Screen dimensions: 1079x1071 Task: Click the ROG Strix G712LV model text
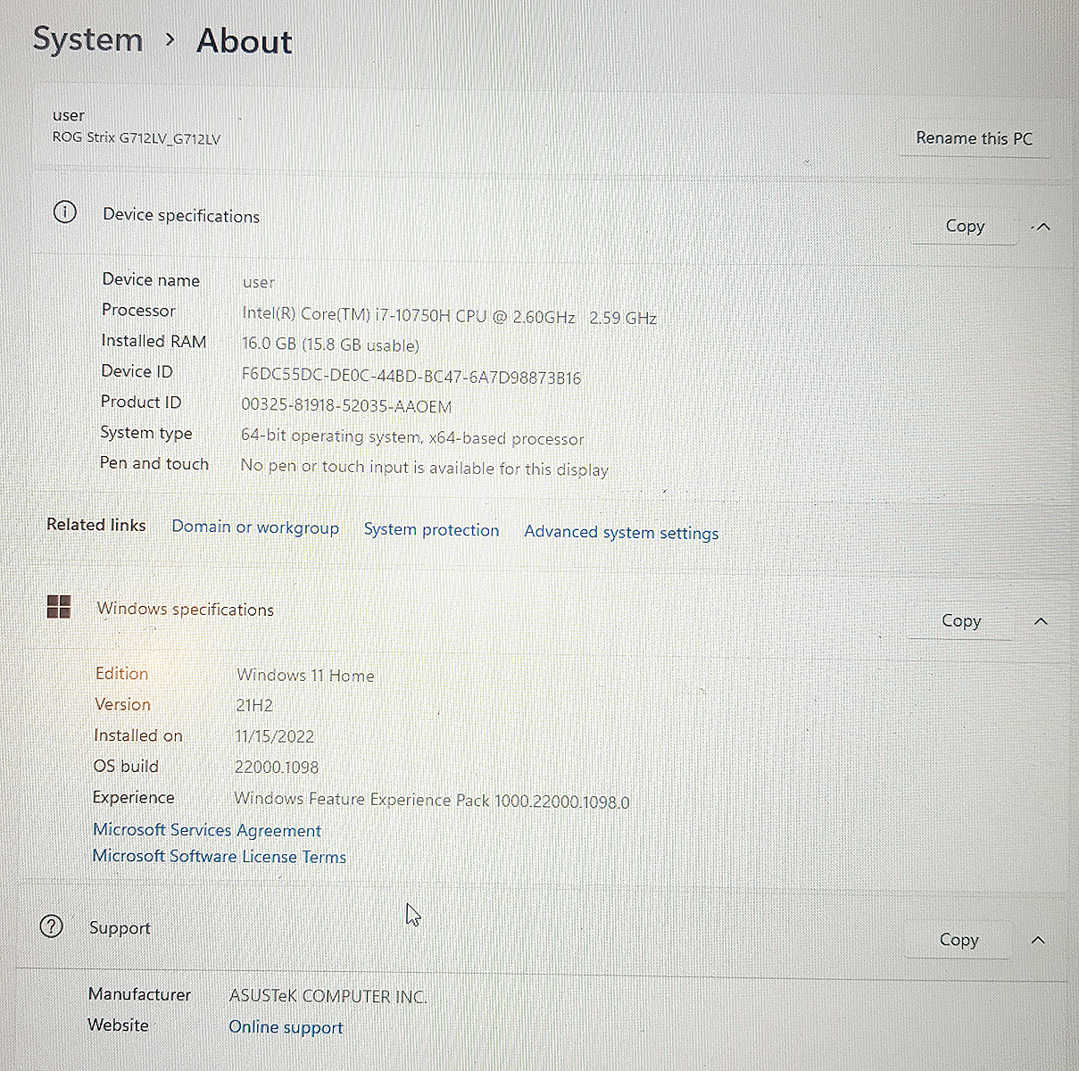(x=137, y=138)
